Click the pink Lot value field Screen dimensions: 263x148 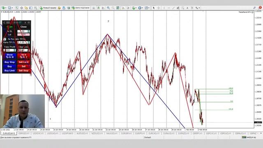[x=23, y=35]
